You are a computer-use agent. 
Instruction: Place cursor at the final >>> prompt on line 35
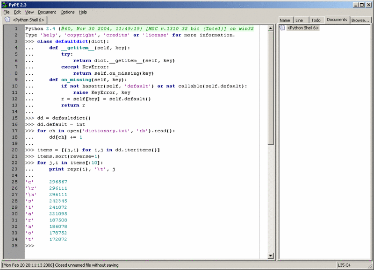(29, 246)
